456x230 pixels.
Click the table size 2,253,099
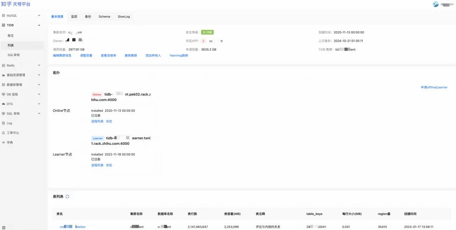click(231, 227)
